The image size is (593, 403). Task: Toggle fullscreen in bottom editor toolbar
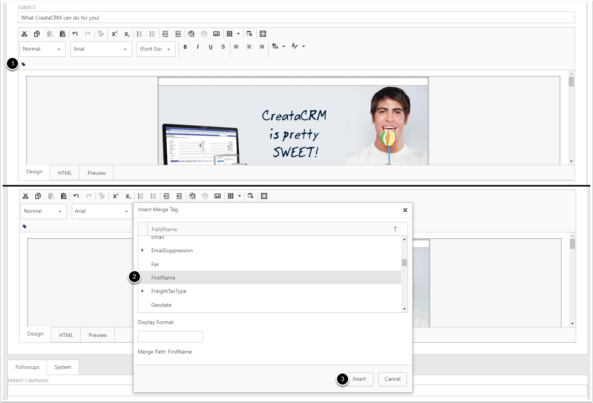click(264, 196)
